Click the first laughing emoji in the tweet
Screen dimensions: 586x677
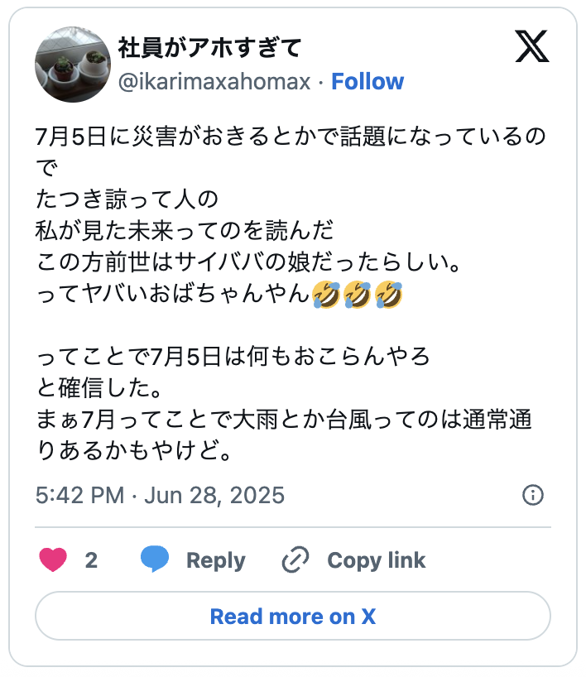point(326,294)
